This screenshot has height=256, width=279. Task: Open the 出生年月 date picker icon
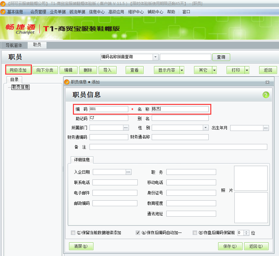coord(266,128)
